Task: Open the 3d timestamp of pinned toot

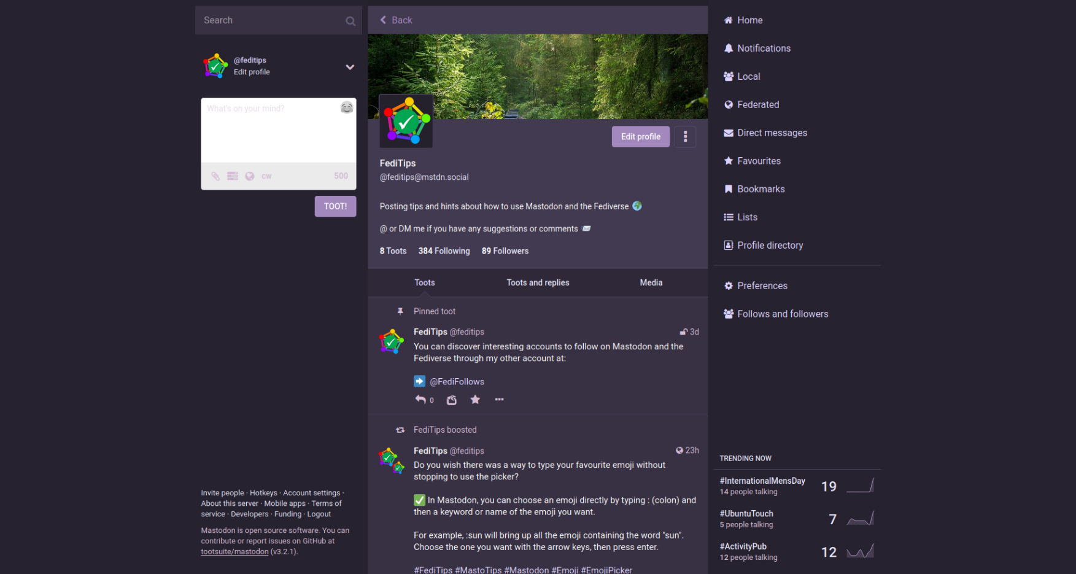Action: 694,332
